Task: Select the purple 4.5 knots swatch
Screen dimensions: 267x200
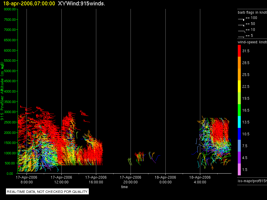Action: [x=239, y=158]
